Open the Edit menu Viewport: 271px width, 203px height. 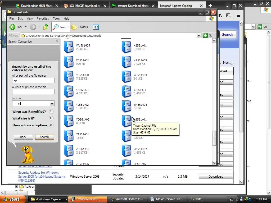[20, 19]
